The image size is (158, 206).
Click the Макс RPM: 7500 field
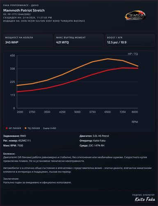pyautogui.click(x=13, y=145)
